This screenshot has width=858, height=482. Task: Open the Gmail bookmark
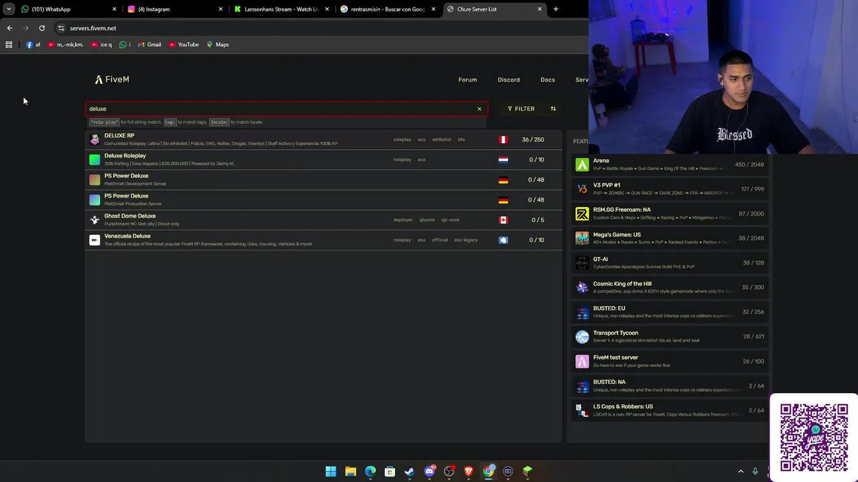tap(149, 45)
